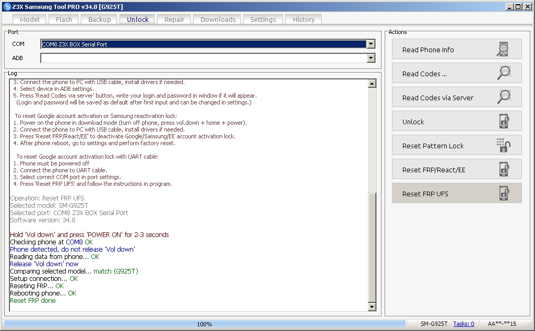The image size is (535, 331).
Task: Click 'Select device in ADB settings.' line
Action: point(53,89)
